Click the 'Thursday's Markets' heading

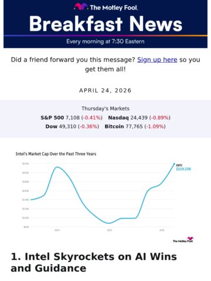[105, 108]
